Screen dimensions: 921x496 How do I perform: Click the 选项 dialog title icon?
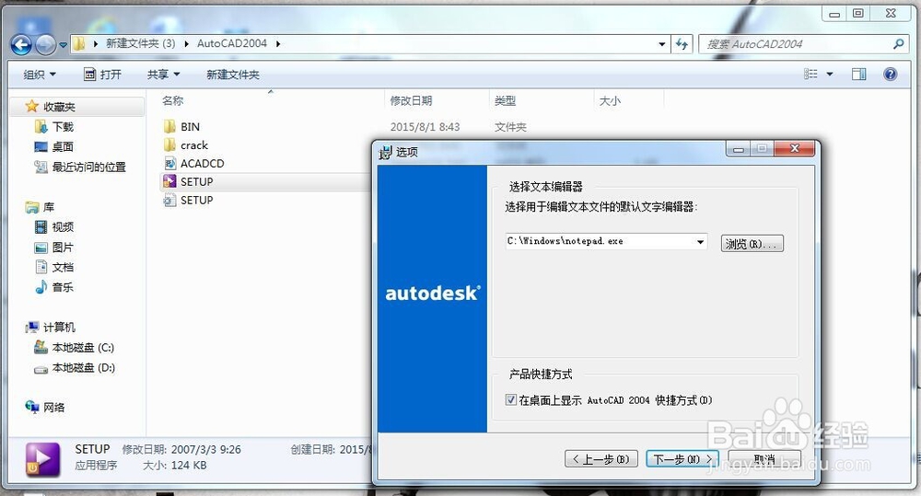pyautogui.click(x=385, y=153)
